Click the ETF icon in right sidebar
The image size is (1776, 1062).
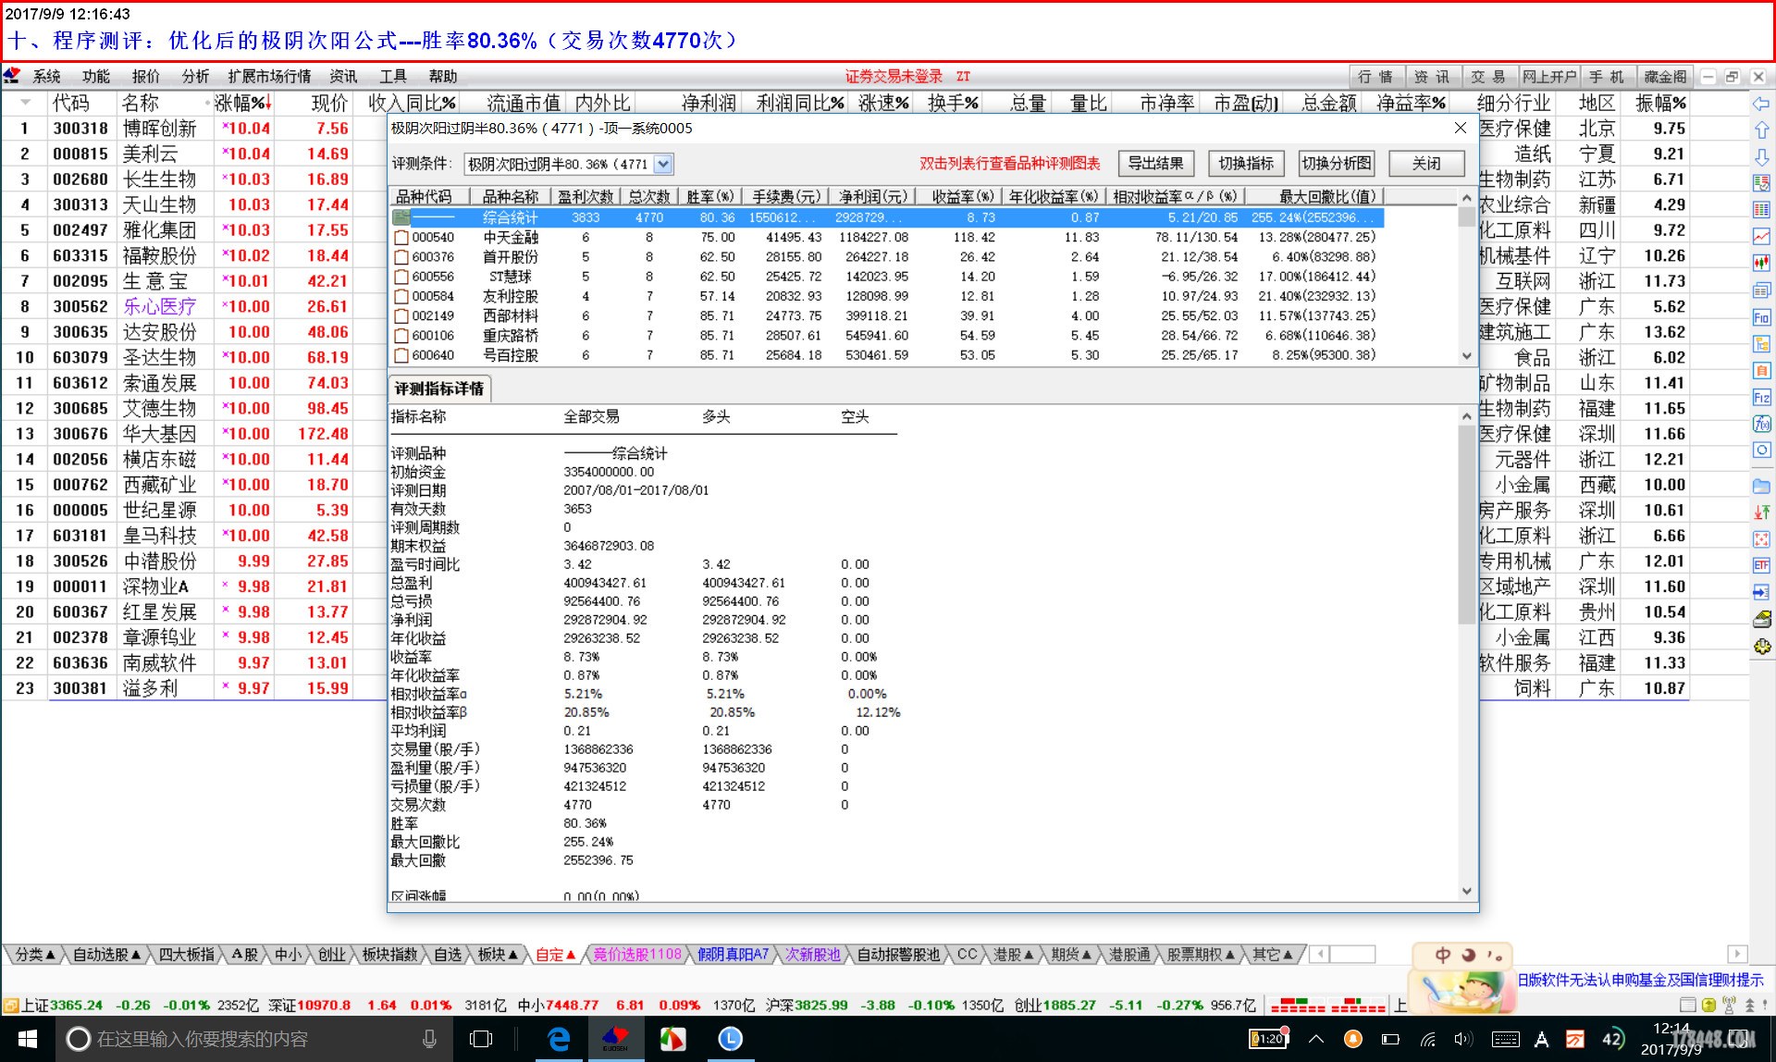[x=1761, y=564]
